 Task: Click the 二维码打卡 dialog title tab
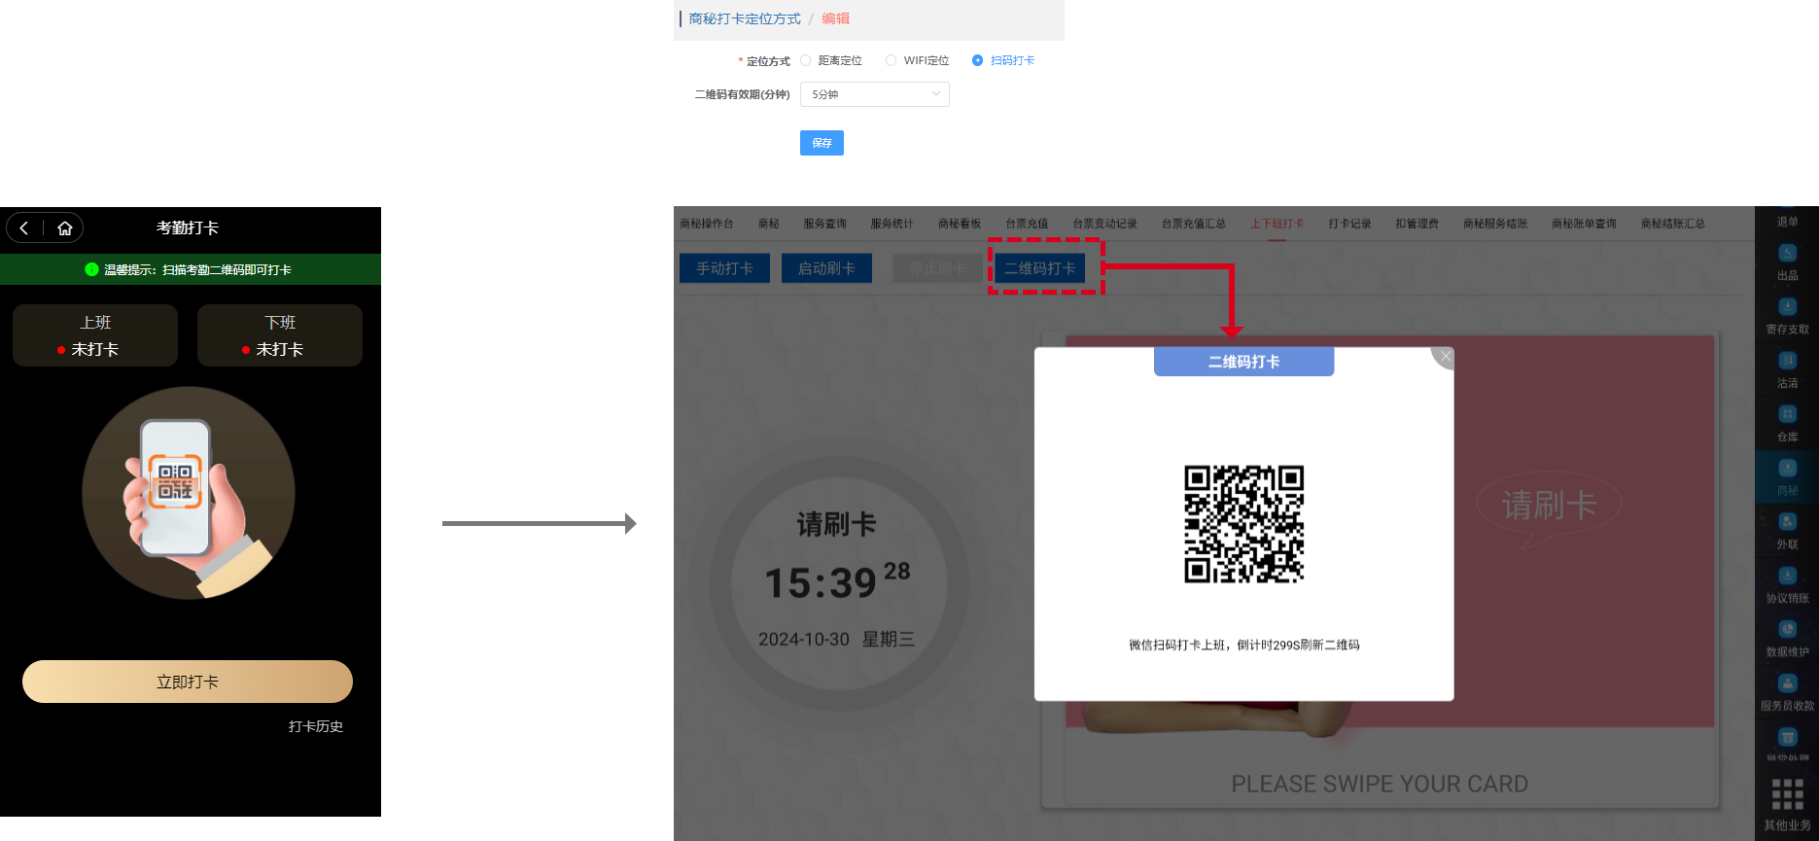pyautogui.click(x=1243, y=362)
